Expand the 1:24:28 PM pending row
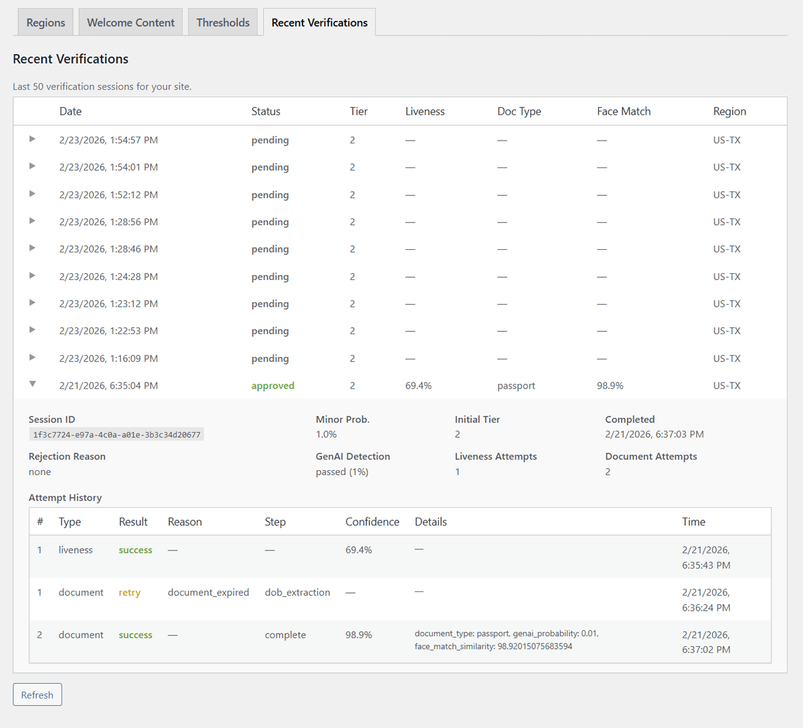 coord(32,276)
